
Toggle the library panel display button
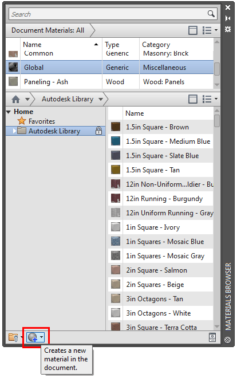193,99
